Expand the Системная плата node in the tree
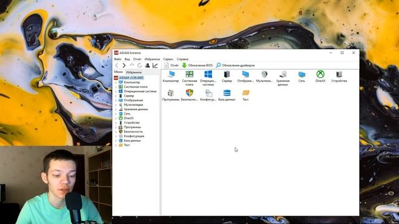 [116, 87]
